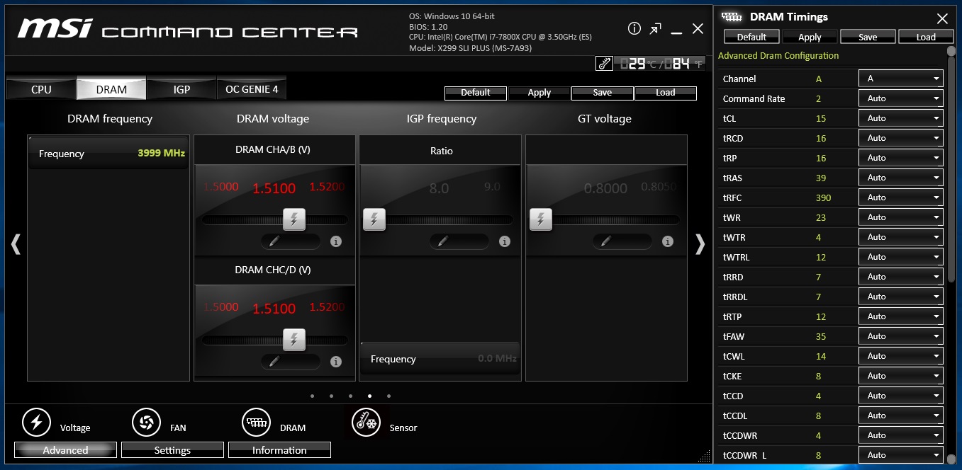Click the Information button at bottom
The height and width of the screenshot is (470, 962).
click(x=279, y=449)
